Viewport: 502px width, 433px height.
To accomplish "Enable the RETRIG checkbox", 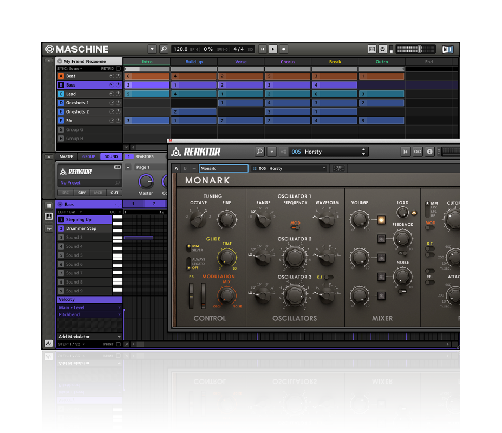I will [x=118, y=69].
